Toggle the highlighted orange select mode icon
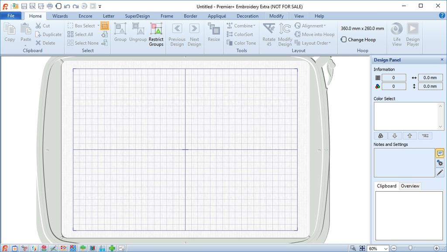 [x=105, y=26]
